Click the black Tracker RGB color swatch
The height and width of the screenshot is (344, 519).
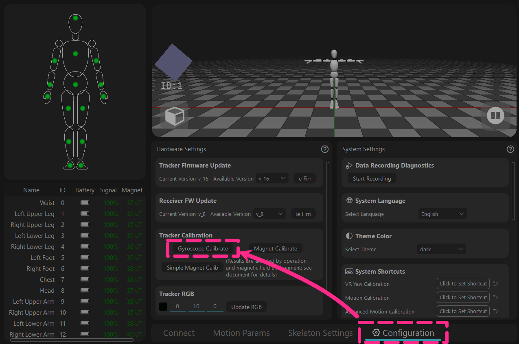163,307
